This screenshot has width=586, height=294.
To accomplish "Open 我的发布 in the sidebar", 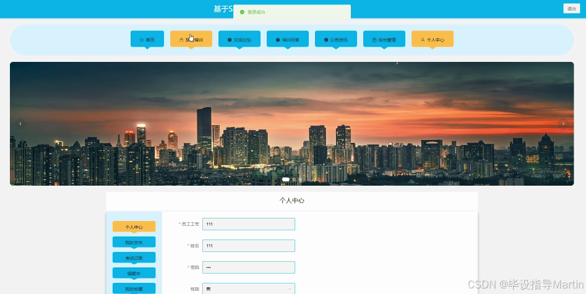I will click(x=134, y=242).
